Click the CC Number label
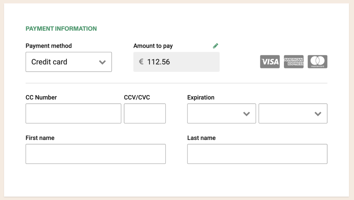The image size is (354, 200). [41, 97]
